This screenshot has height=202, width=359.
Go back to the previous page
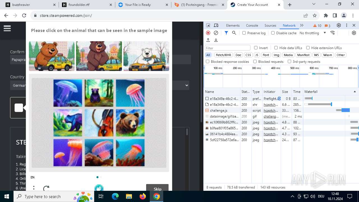[6, 16]
